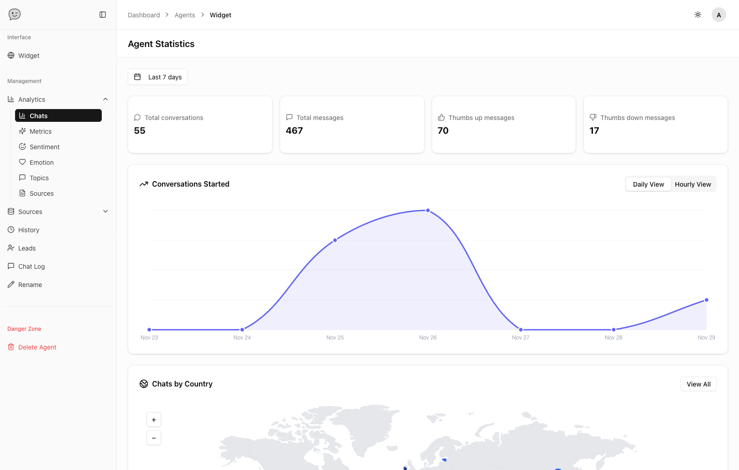
Task: Select the Chats item under Analytics
Action: pyautogui.click(x=58, y=115)
